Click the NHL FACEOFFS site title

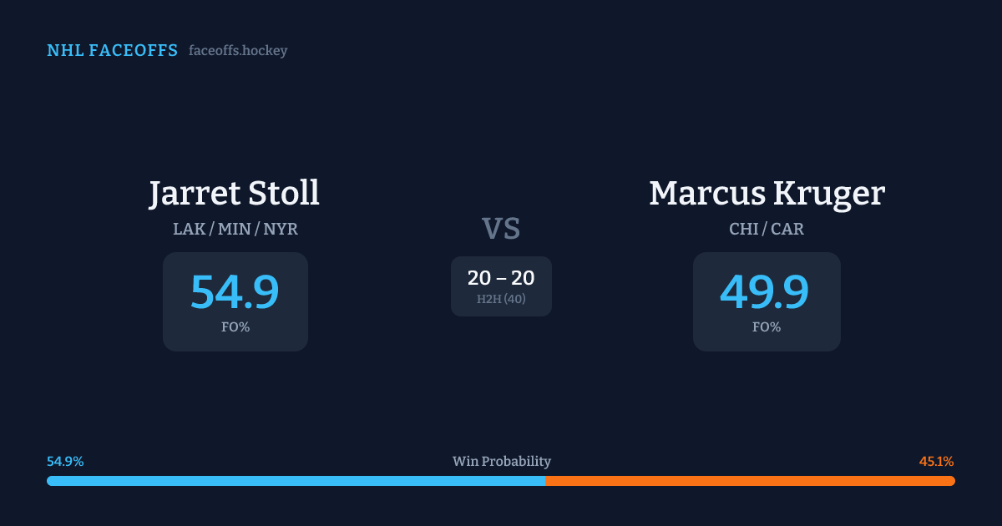112,51
